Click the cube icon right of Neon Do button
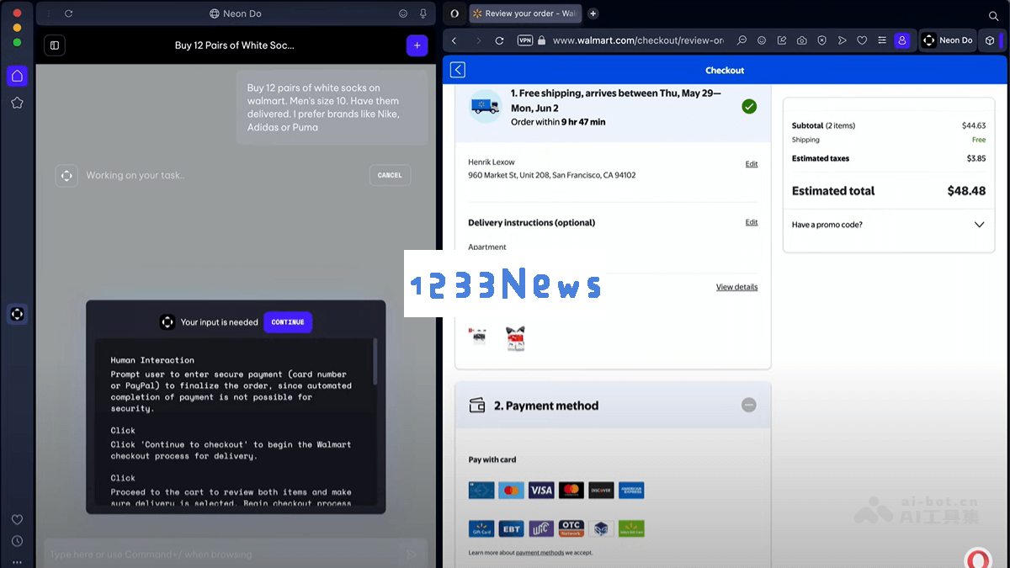1010x568 pixels. coord(990,40)
